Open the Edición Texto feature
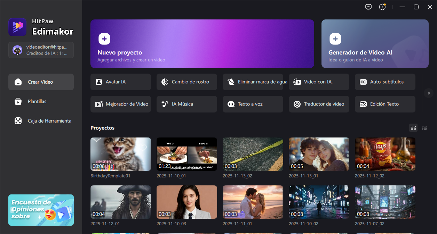Image resolution: width=437 pixels, height=234 pixels. click(x=385, y=104)
